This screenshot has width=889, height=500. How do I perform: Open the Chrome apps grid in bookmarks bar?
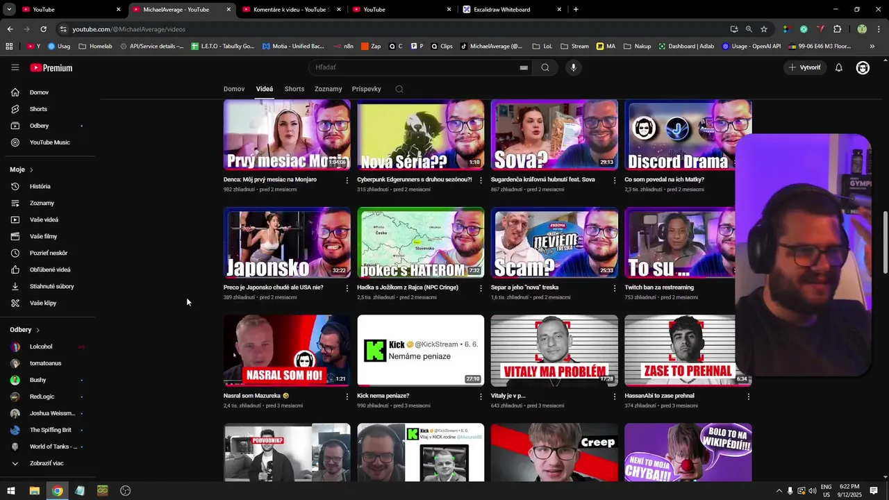9,47
